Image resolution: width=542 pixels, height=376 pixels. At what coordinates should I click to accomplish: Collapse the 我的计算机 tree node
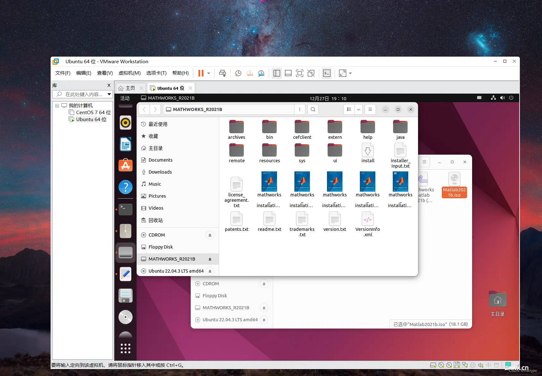[x=57, y=106]
